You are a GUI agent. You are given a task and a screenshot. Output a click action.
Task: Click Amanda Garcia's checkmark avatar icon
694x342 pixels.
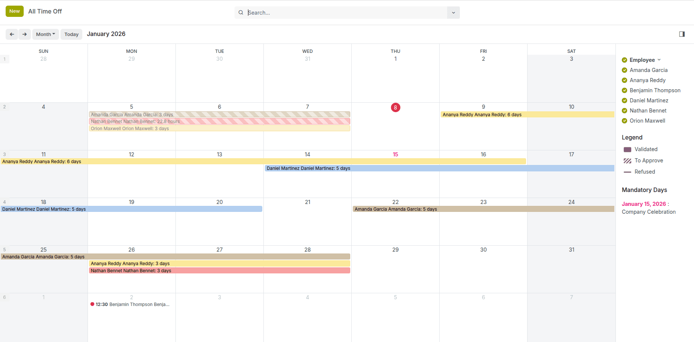click(624, 70)
